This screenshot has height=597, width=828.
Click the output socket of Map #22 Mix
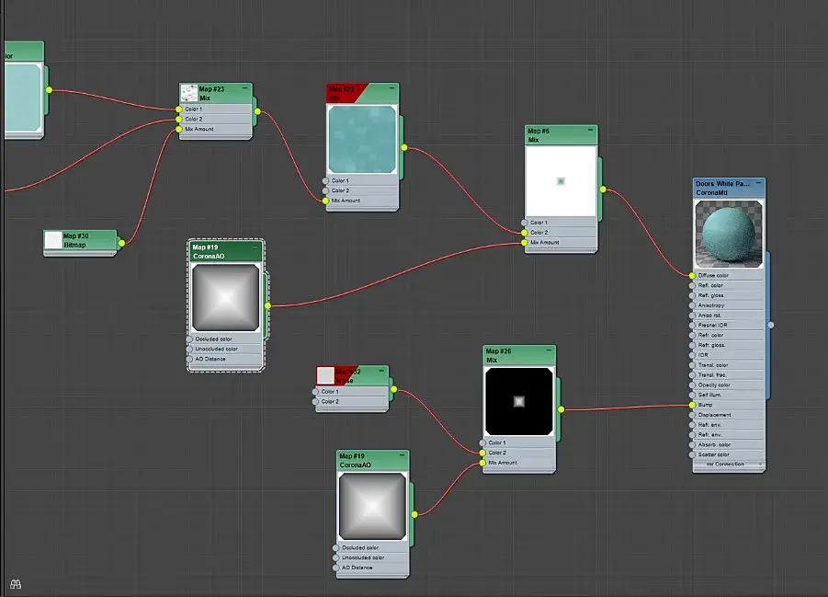[404, 148]
